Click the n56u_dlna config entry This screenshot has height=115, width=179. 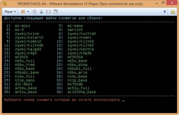[77, 65]
